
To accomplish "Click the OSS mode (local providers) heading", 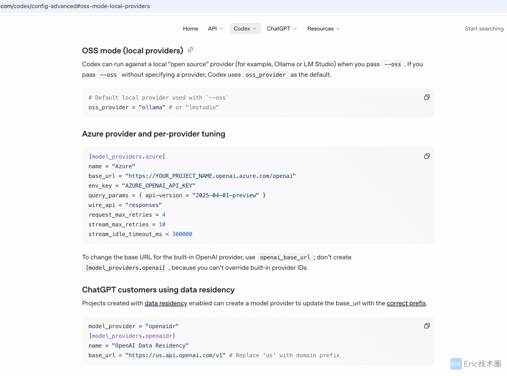I will pos(132,51).
